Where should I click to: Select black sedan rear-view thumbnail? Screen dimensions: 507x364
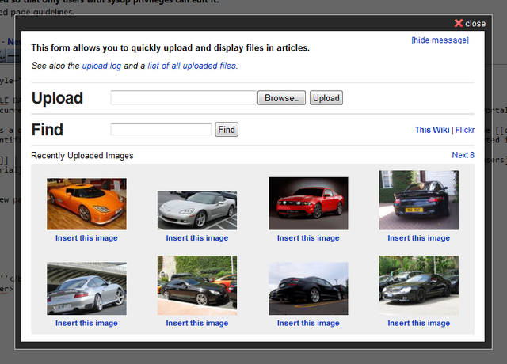308,288
